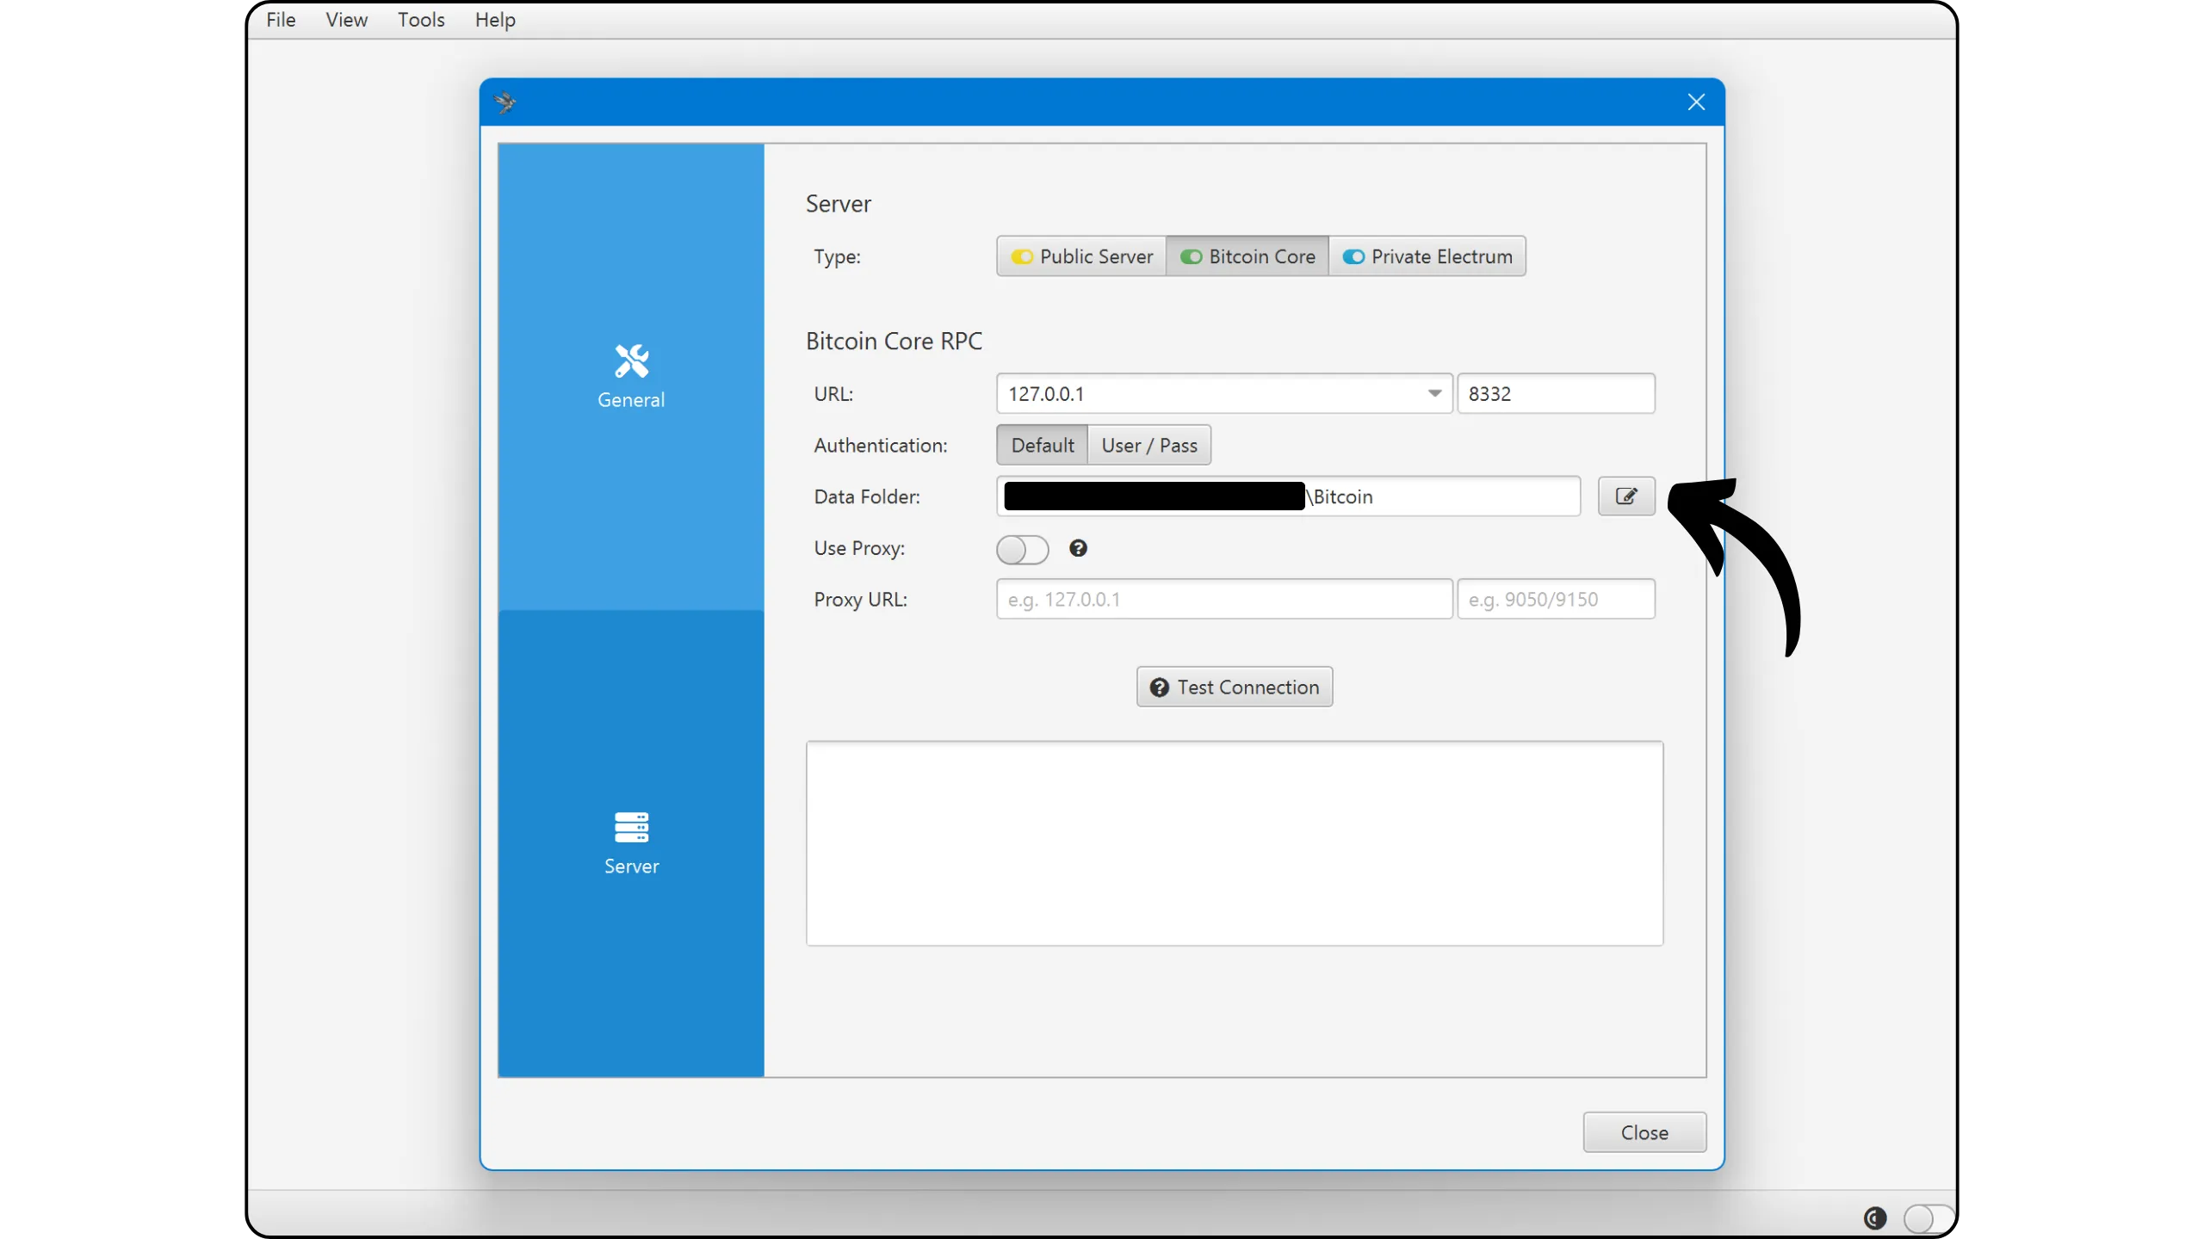Click the Close button
2204x1239 pixels.
[1644, 1132]
